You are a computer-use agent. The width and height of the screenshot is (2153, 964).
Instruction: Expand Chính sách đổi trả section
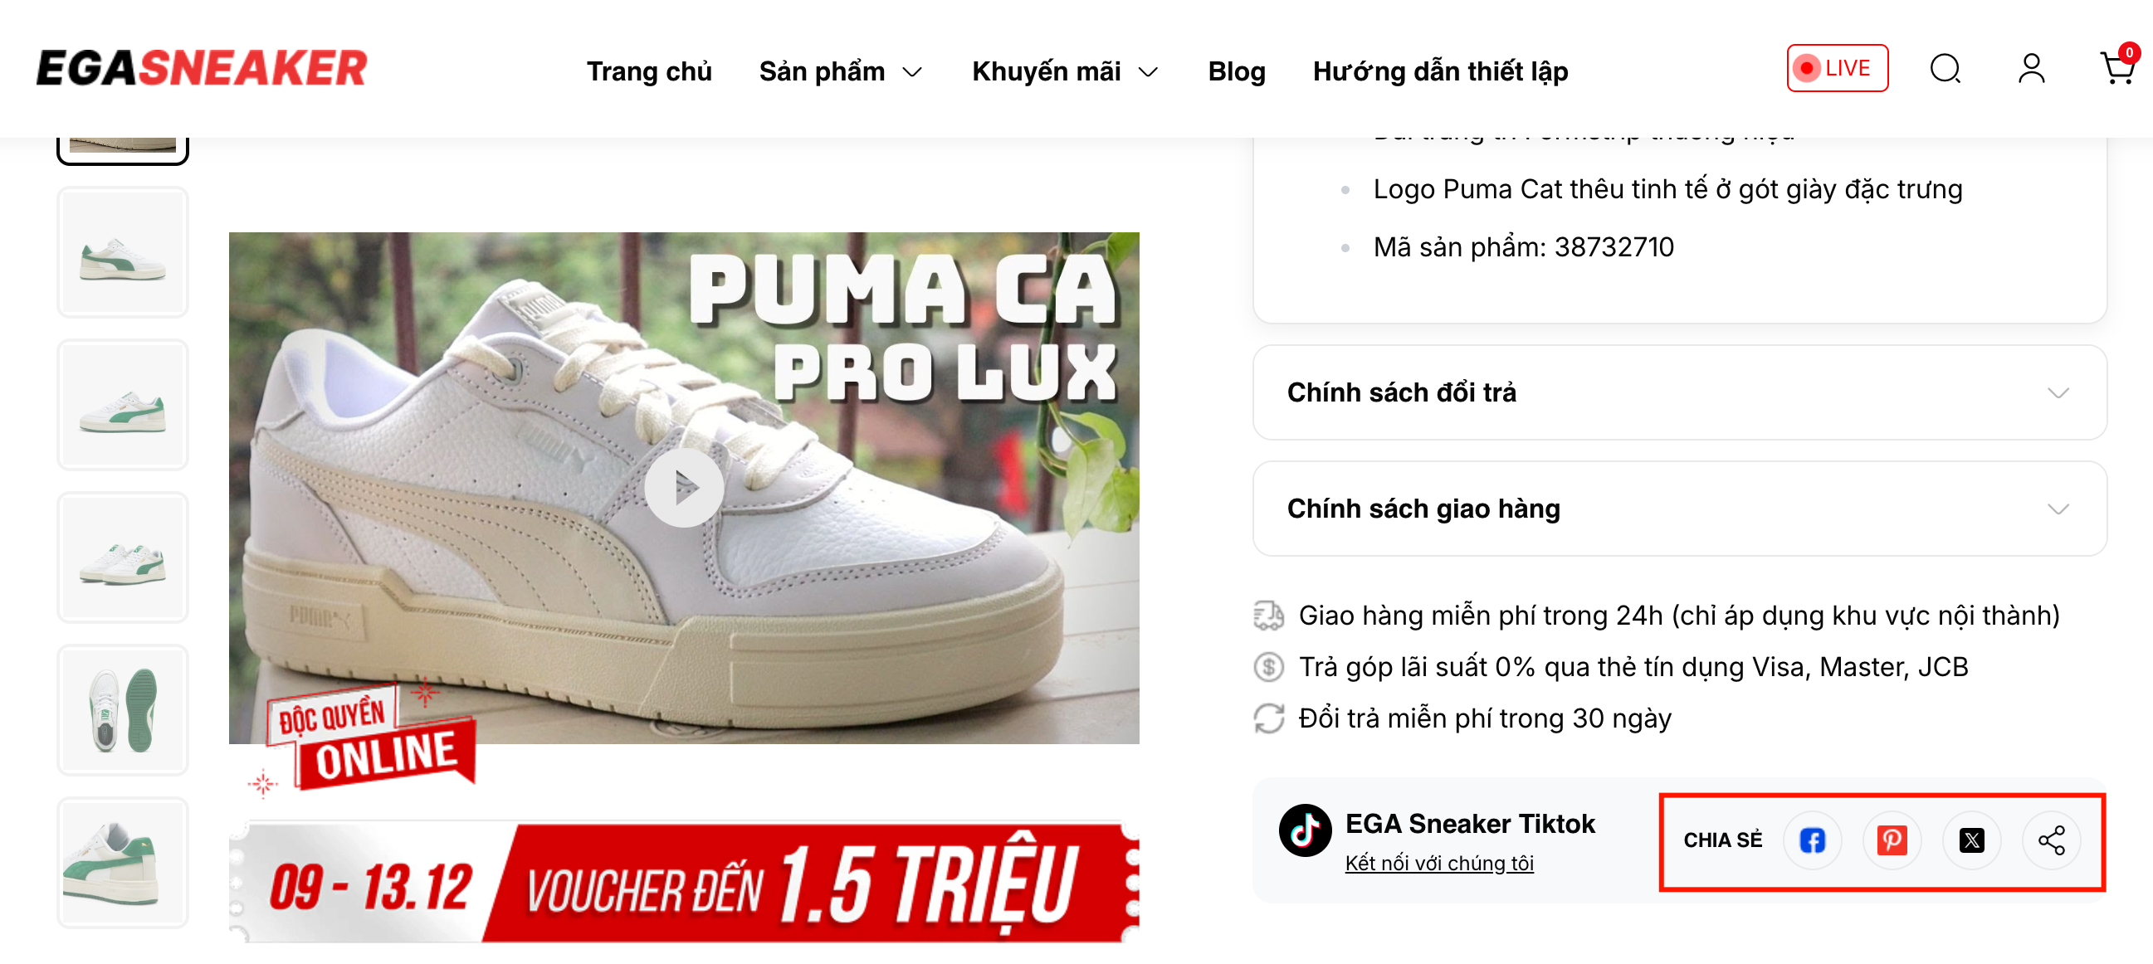point(1679,392)
